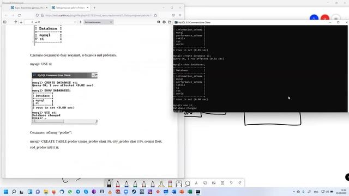The height and width of the screenshot is (196, 349).
Task: Open Windows taskbar search
Action: point(14,192)
